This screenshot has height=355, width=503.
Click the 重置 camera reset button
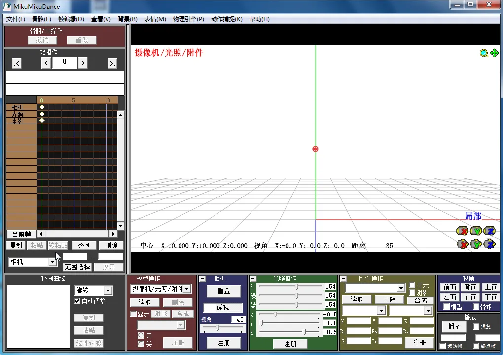pyautogui.click(x=223, y=291)
